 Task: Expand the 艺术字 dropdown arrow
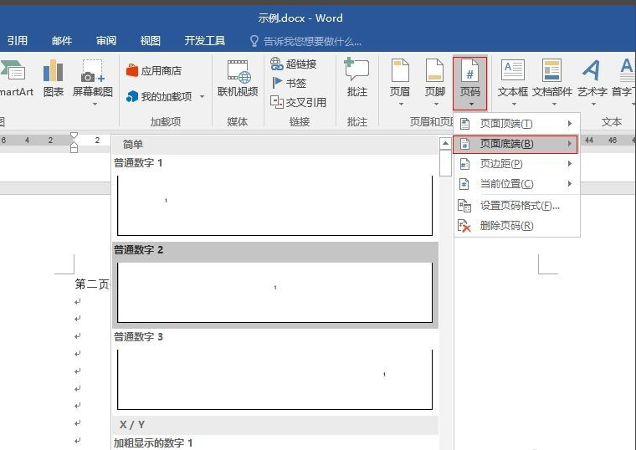(593, 105)
